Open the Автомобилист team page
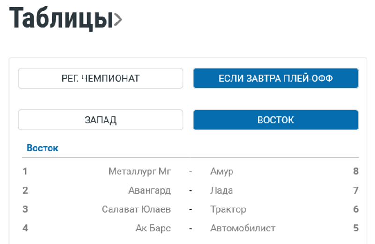The width and height of the screenshot is (375, 244). tap(243, 229)
